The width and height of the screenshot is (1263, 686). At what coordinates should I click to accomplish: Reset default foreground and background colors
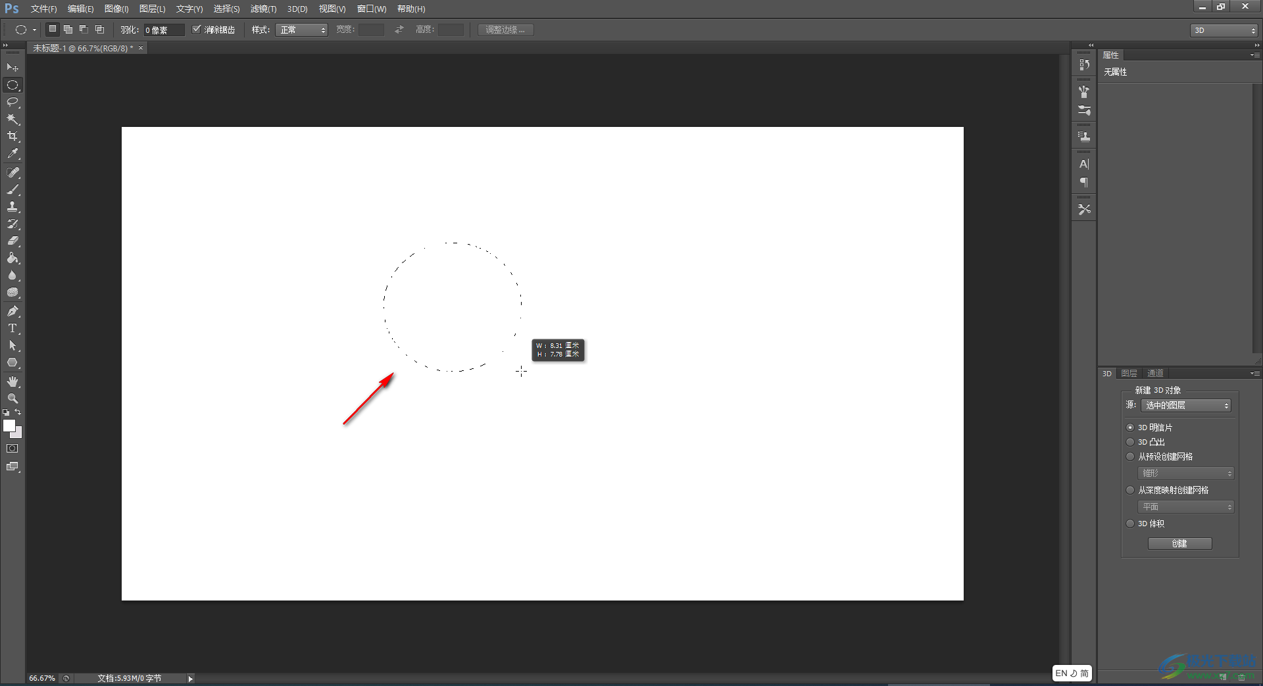click(x=6, y=412)
